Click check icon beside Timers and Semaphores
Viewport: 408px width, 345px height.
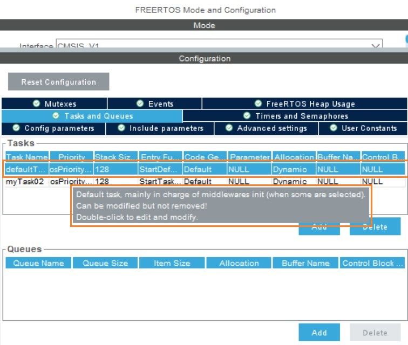pos(247,116)
